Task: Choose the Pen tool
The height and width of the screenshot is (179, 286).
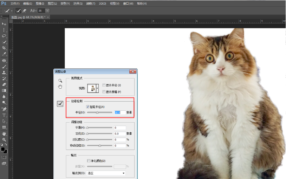Action: [4, 109]
